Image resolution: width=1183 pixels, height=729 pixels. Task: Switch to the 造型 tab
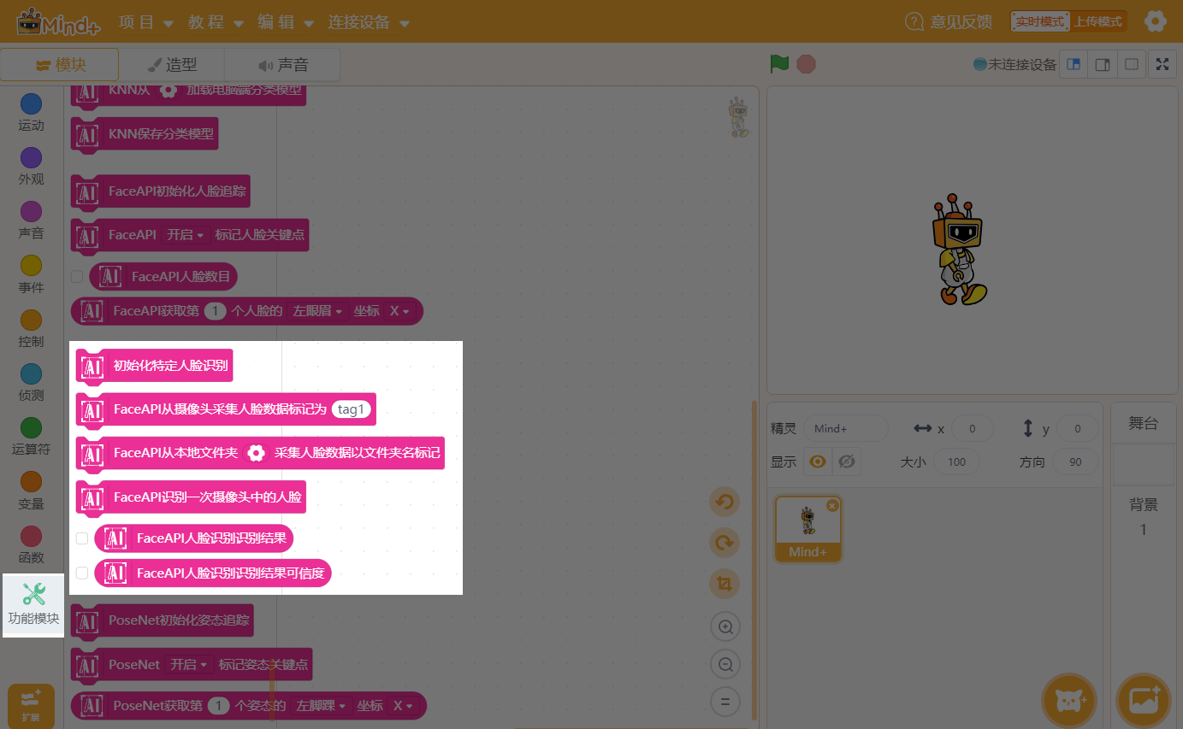point(171,65)
